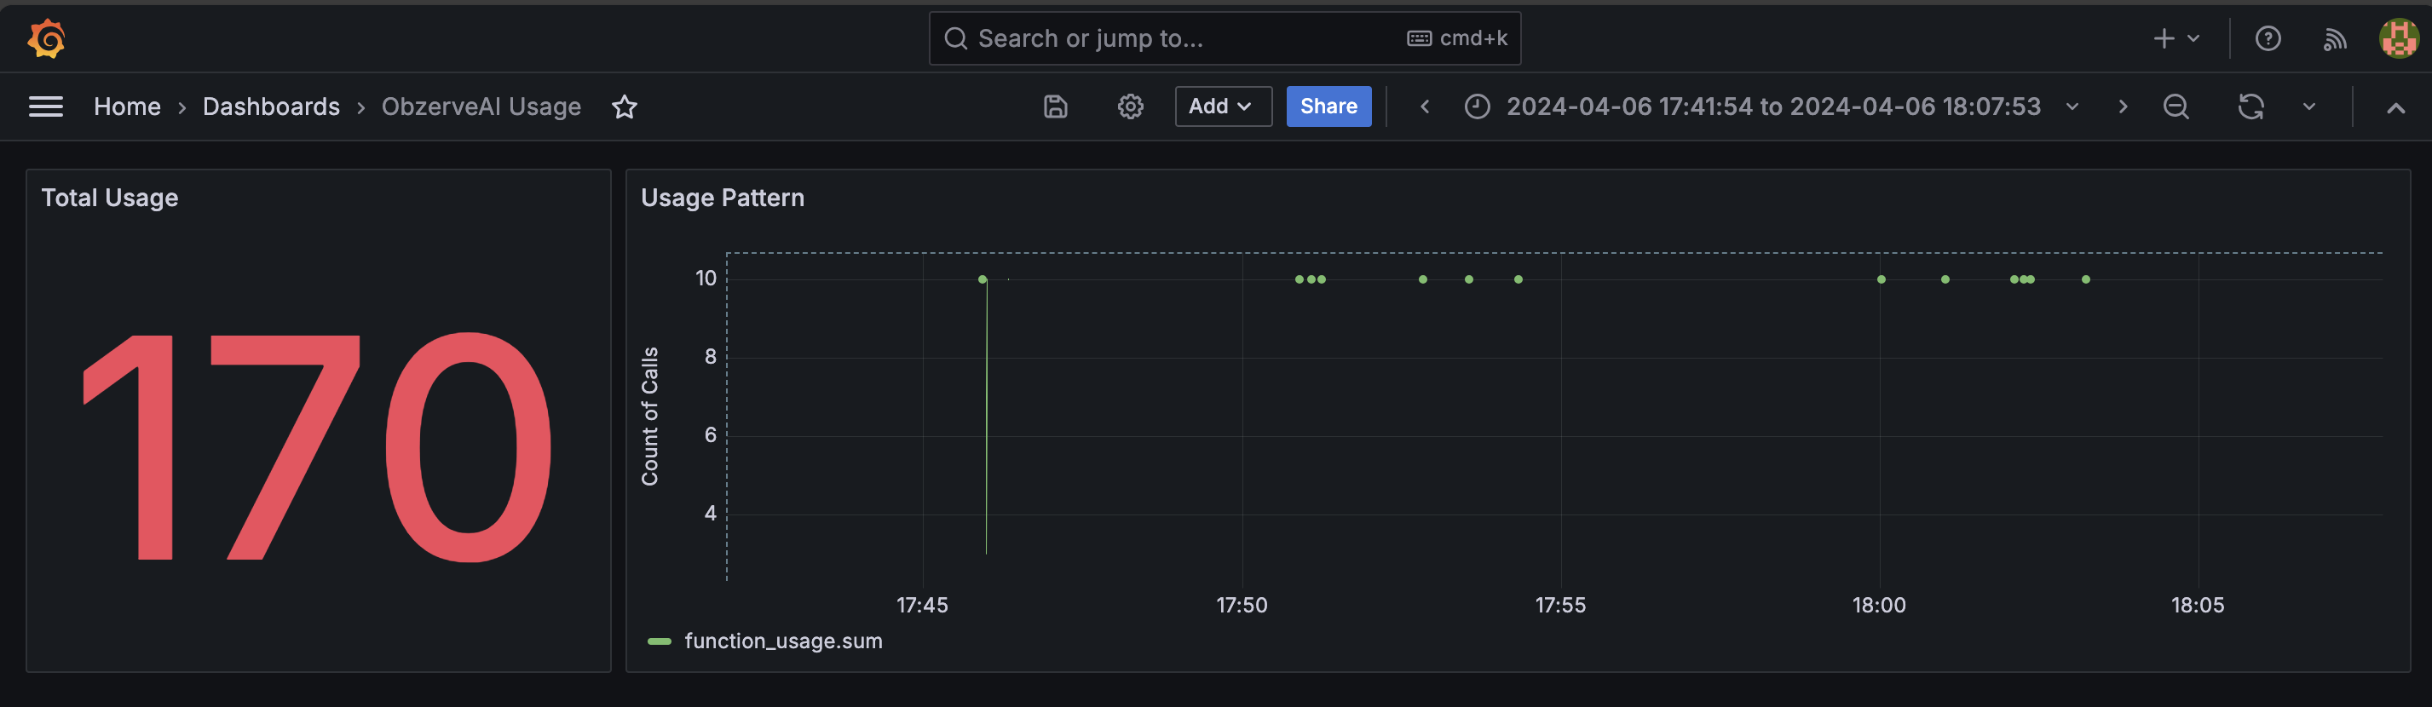Open the news feed icon

tap(2334, 38)
